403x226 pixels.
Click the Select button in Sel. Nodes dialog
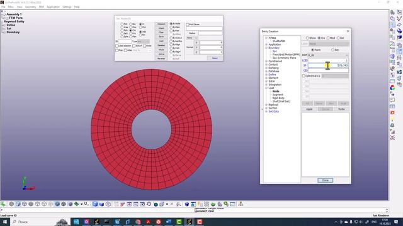[x=215, y=58]
